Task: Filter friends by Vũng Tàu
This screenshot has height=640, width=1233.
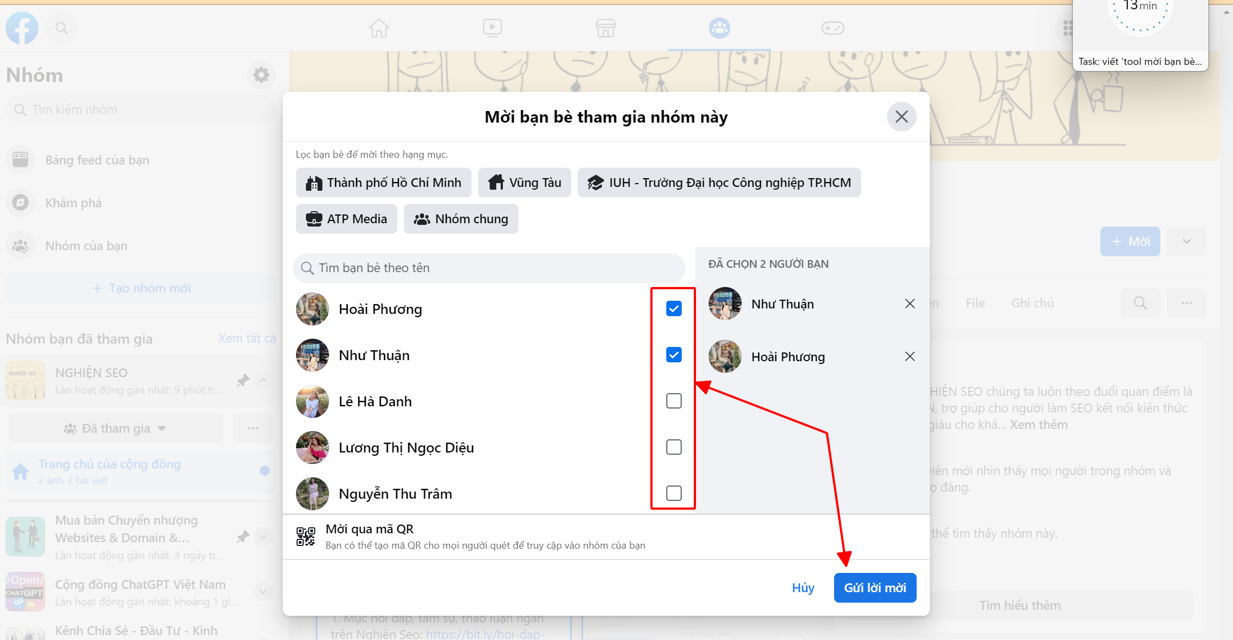Action: pos(524,183)
